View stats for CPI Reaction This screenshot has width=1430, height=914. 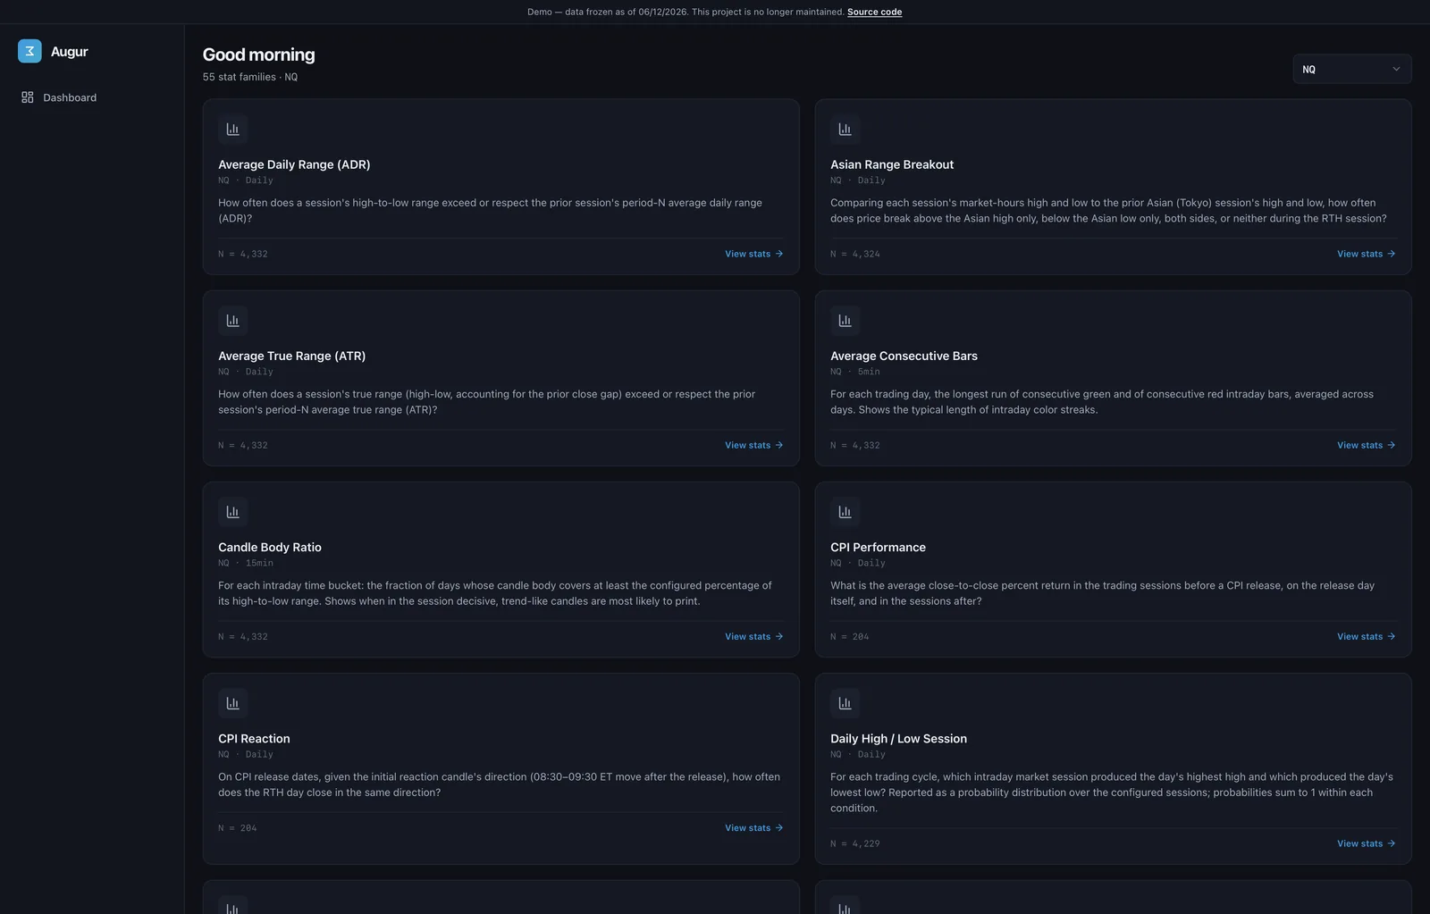click(753, 827)
